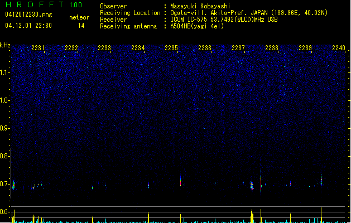This screenshot has width=351, height=223.
Task: Click the 2237 time marker
Action: [x=238, y=48]
